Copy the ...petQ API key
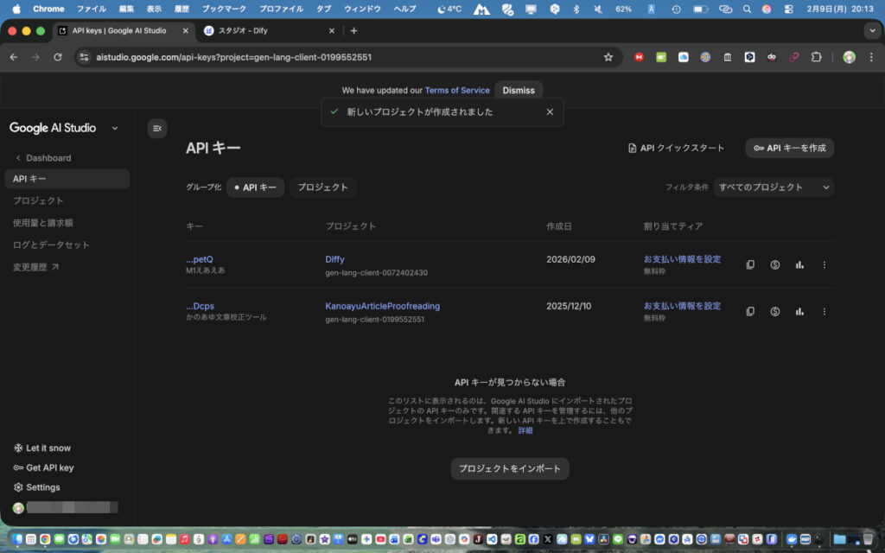Viewport: 885px width, 553px height. coord(750,264)
